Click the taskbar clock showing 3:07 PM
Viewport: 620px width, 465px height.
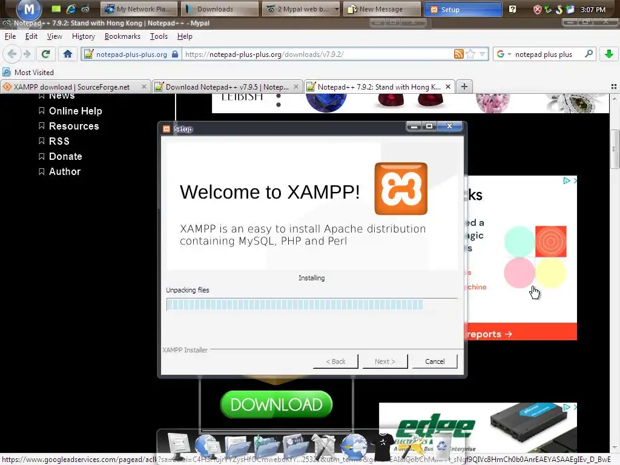click(x=593, y=10)
